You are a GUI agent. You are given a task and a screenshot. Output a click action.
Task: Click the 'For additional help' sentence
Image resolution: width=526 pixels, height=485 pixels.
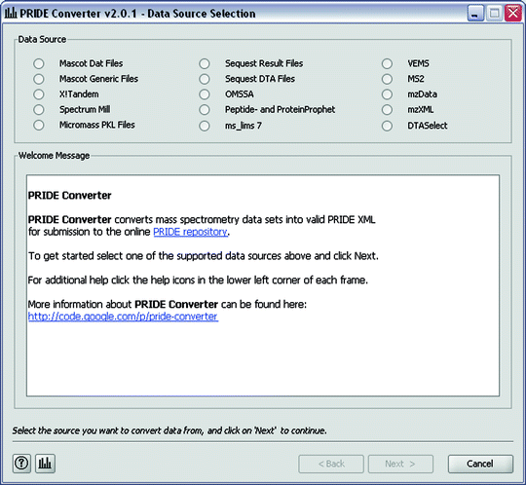click(198, 280)
